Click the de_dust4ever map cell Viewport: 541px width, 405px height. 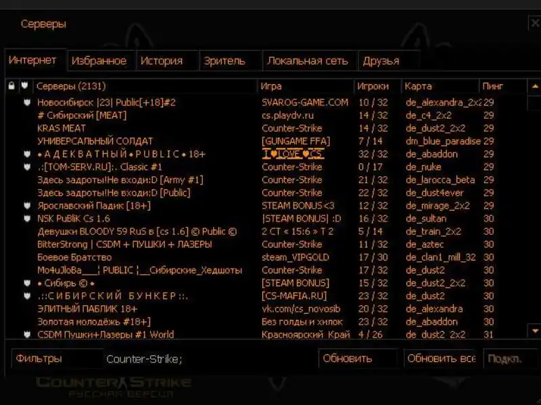pyautogui.click(x=435, y=193)
